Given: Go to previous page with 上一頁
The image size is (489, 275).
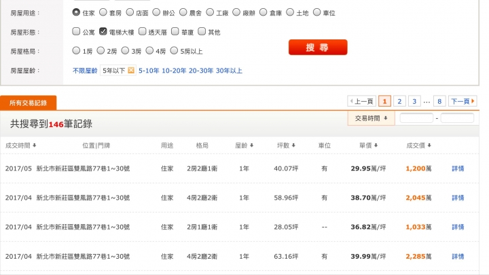Looking at the screenshot, I should [x=362, y=101].
